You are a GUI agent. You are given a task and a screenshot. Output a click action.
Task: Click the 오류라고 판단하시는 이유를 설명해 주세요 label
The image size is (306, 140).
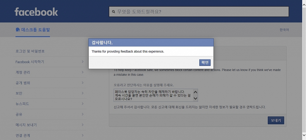(x=144, y=85)
